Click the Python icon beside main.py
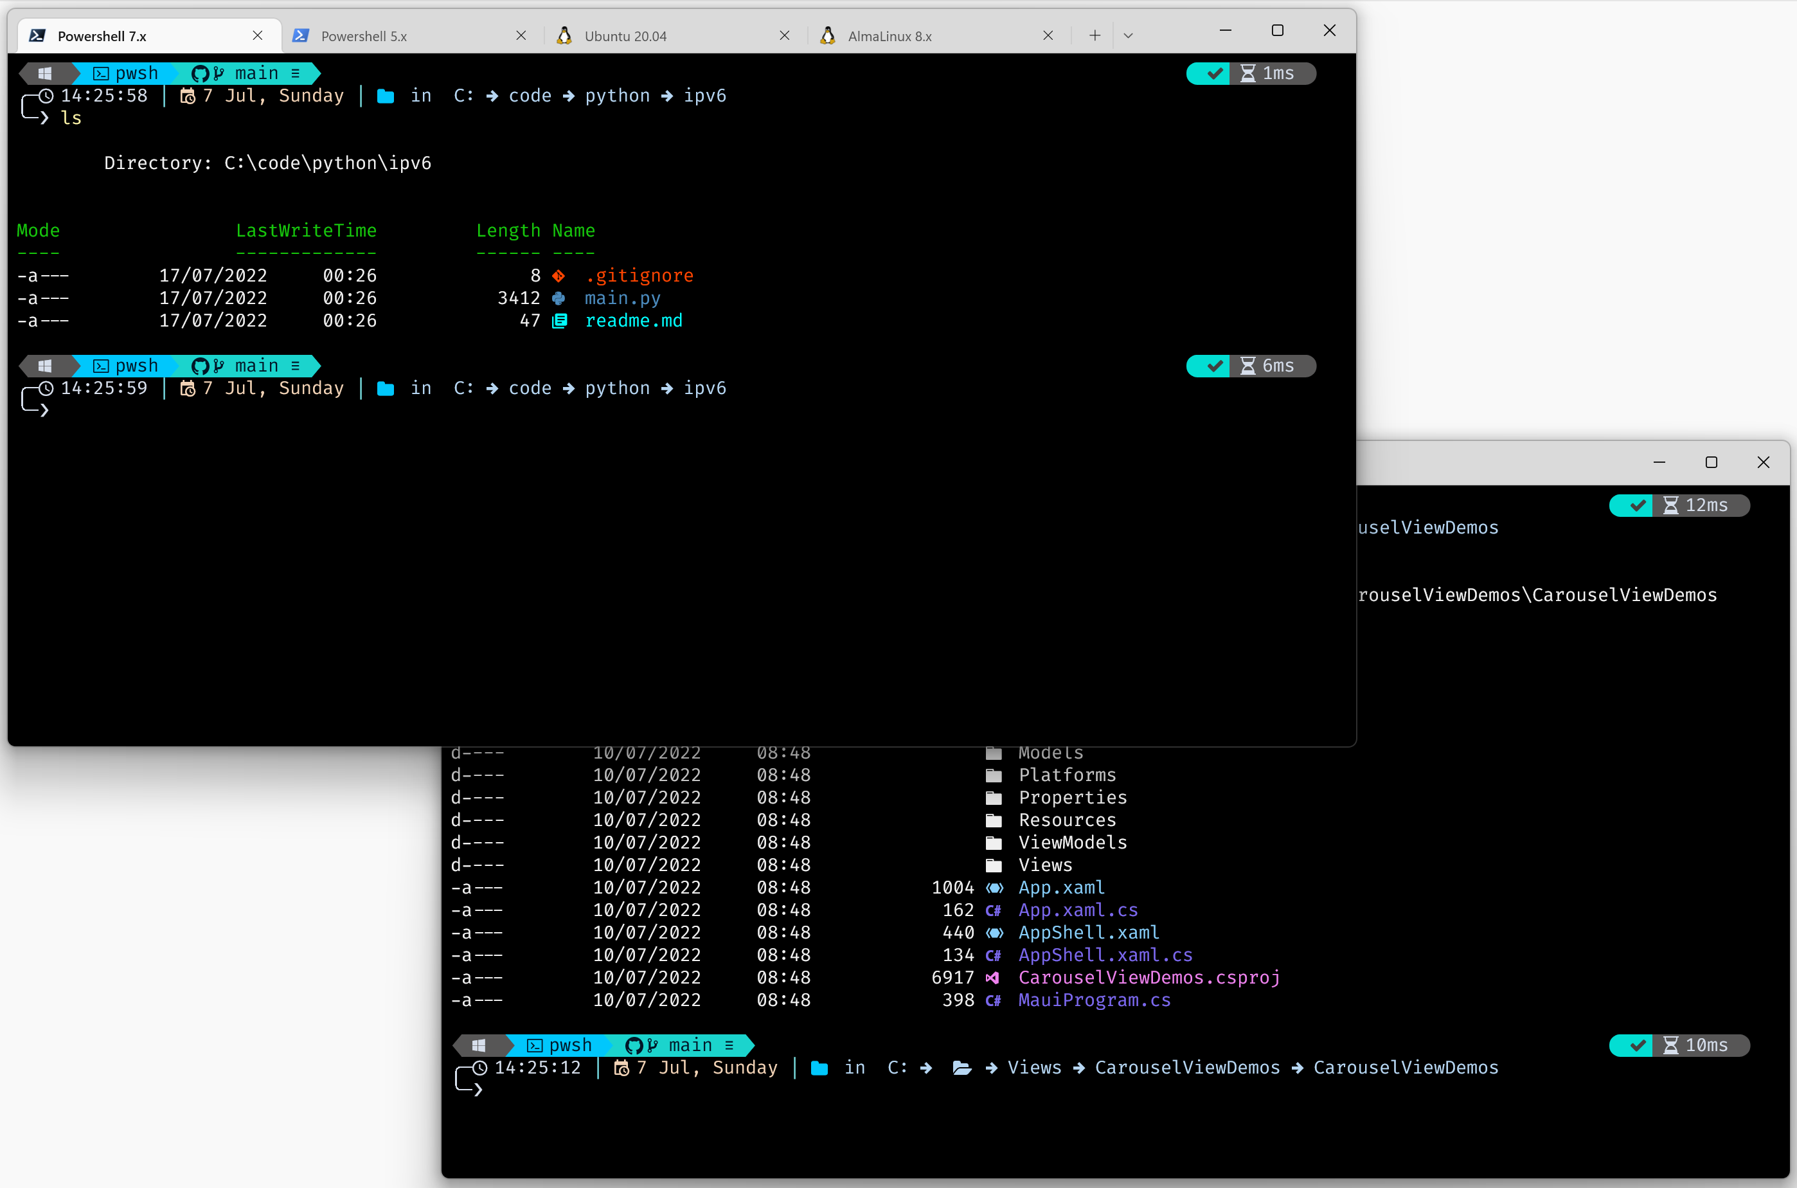1797x1188 pixels. 559,298
